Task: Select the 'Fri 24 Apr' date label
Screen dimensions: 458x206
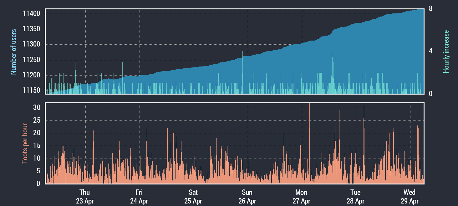Action: click(139, 197)
